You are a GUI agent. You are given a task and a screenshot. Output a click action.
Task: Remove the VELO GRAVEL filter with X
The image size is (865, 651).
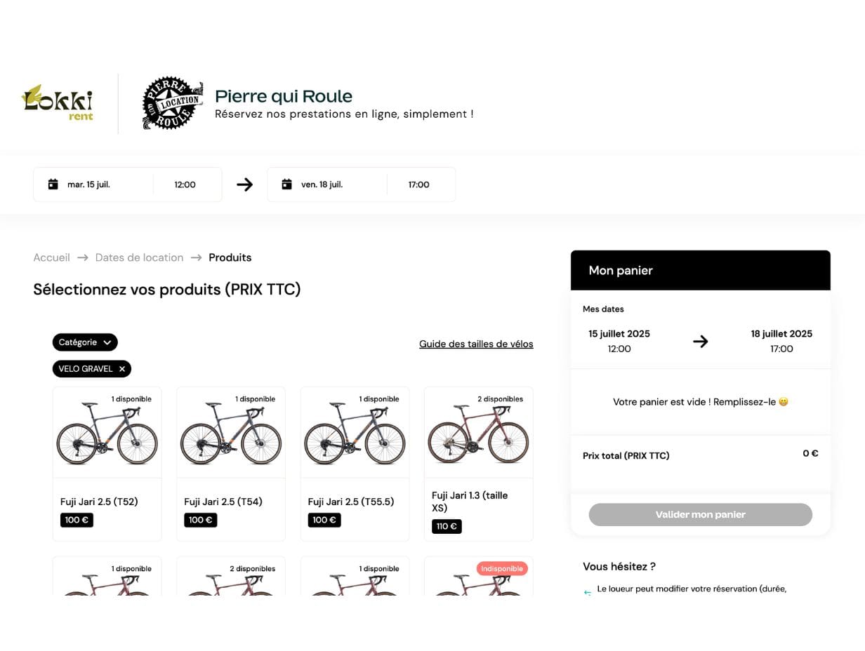click(x=122, y=369)
